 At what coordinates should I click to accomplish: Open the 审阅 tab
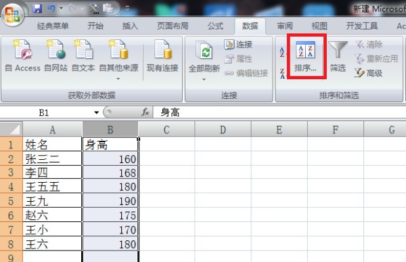(x=285, y=26)
